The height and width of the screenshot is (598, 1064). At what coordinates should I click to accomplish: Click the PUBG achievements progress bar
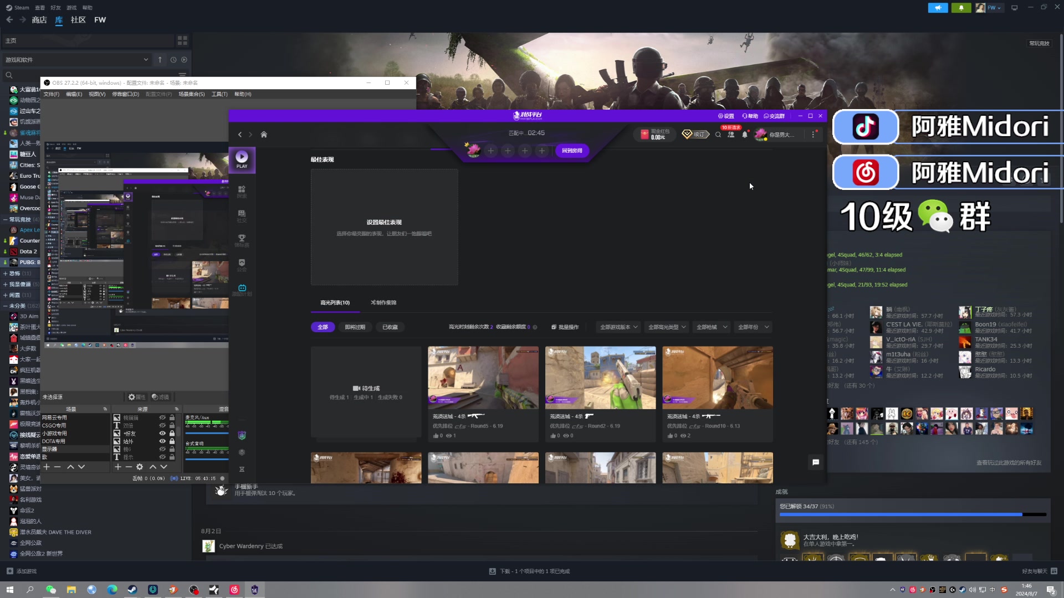click(913, 514)
